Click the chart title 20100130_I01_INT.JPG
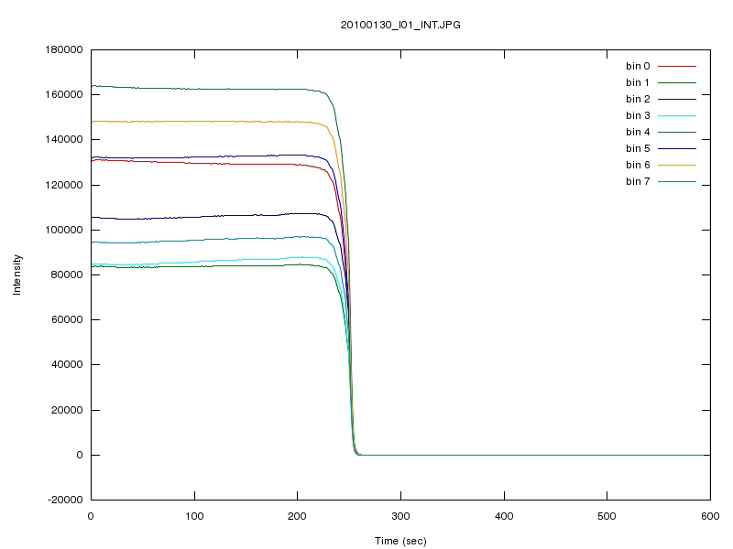 pos(400,26)
